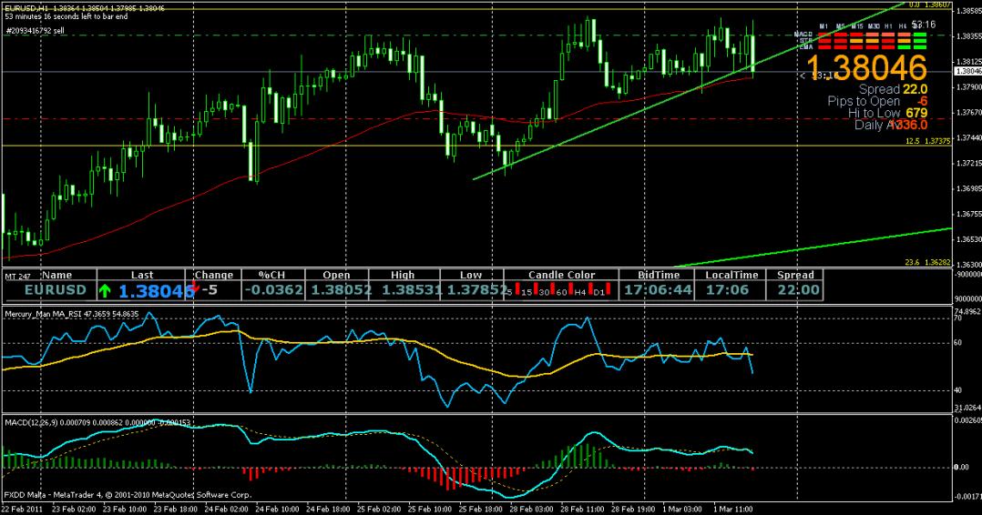Image resolution: width=982 pixels, height=515 pixels.
Task: Click the green D1 EMA signal block
Action: 920,47
